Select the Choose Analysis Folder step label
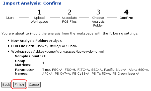 98,22
